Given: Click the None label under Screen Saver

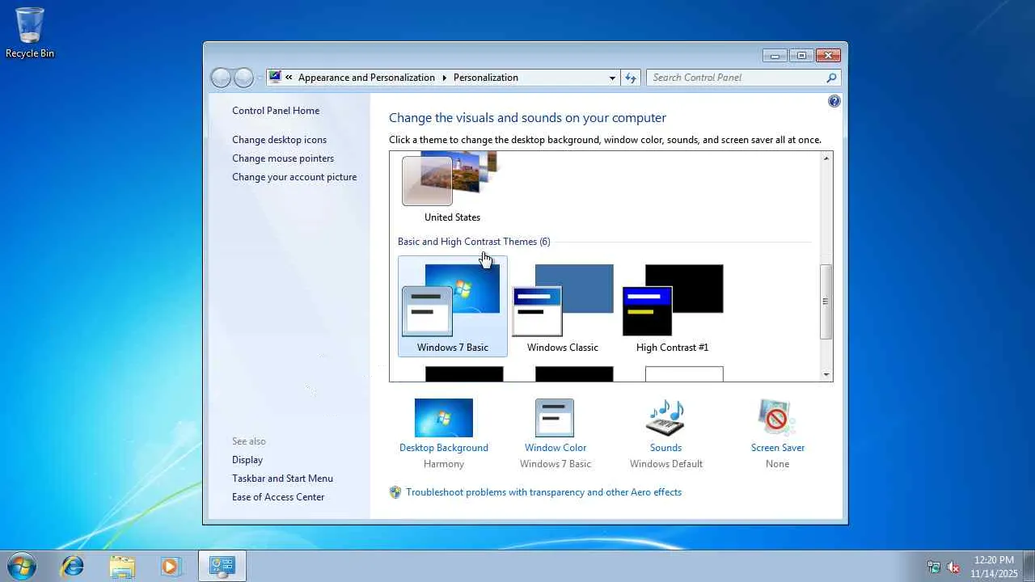Looking at the screenshot, I should pos(778,464).
